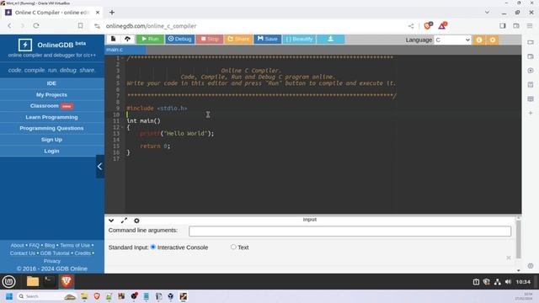The image size is (539, 303).
Task: Fold the comment block at line 1
Action: pos(122,58)
